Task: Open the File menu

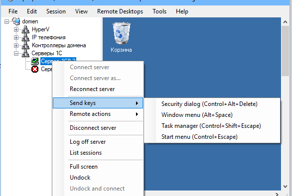Action: click(13, 11)
